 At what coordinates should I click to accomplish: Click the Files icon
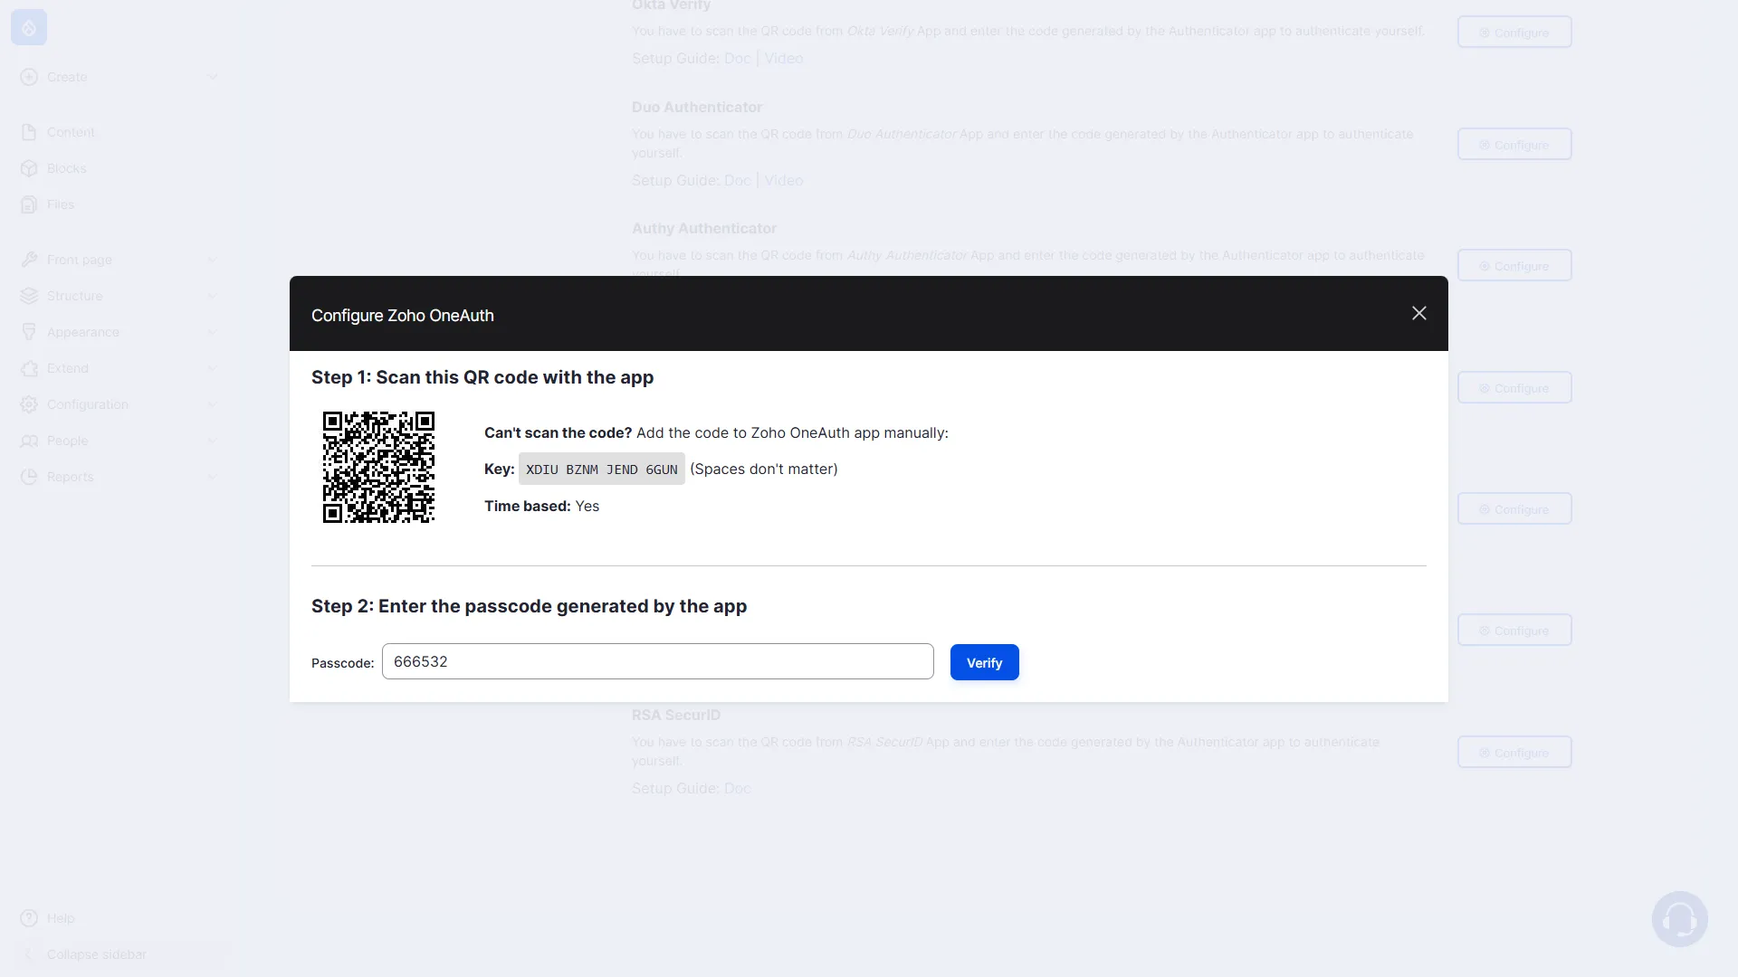[x=29, y=204]
